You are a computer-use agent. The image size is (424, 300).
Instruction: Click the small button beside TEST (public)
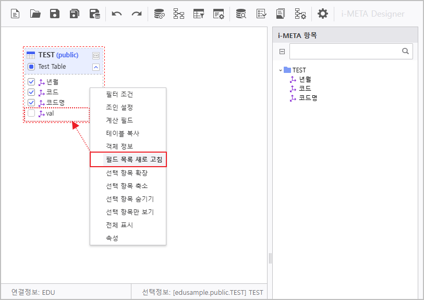[x=96, y=56]
